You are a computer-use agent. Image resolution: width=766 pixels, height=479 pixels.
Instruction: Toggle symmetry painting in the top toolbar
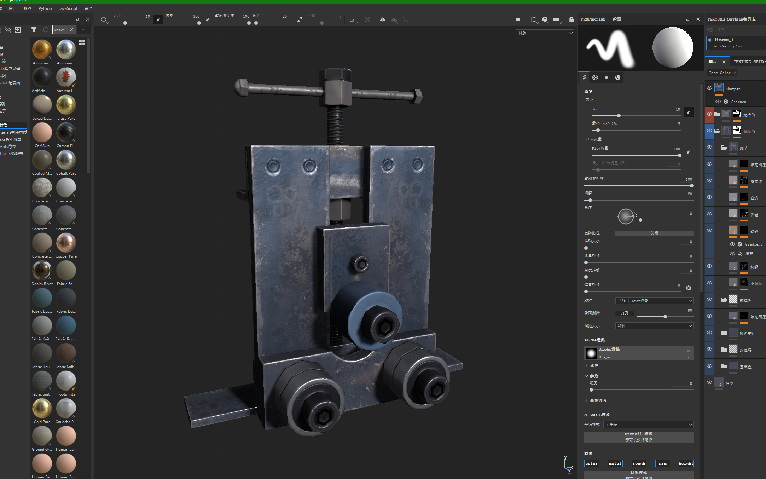click(383, 20)
